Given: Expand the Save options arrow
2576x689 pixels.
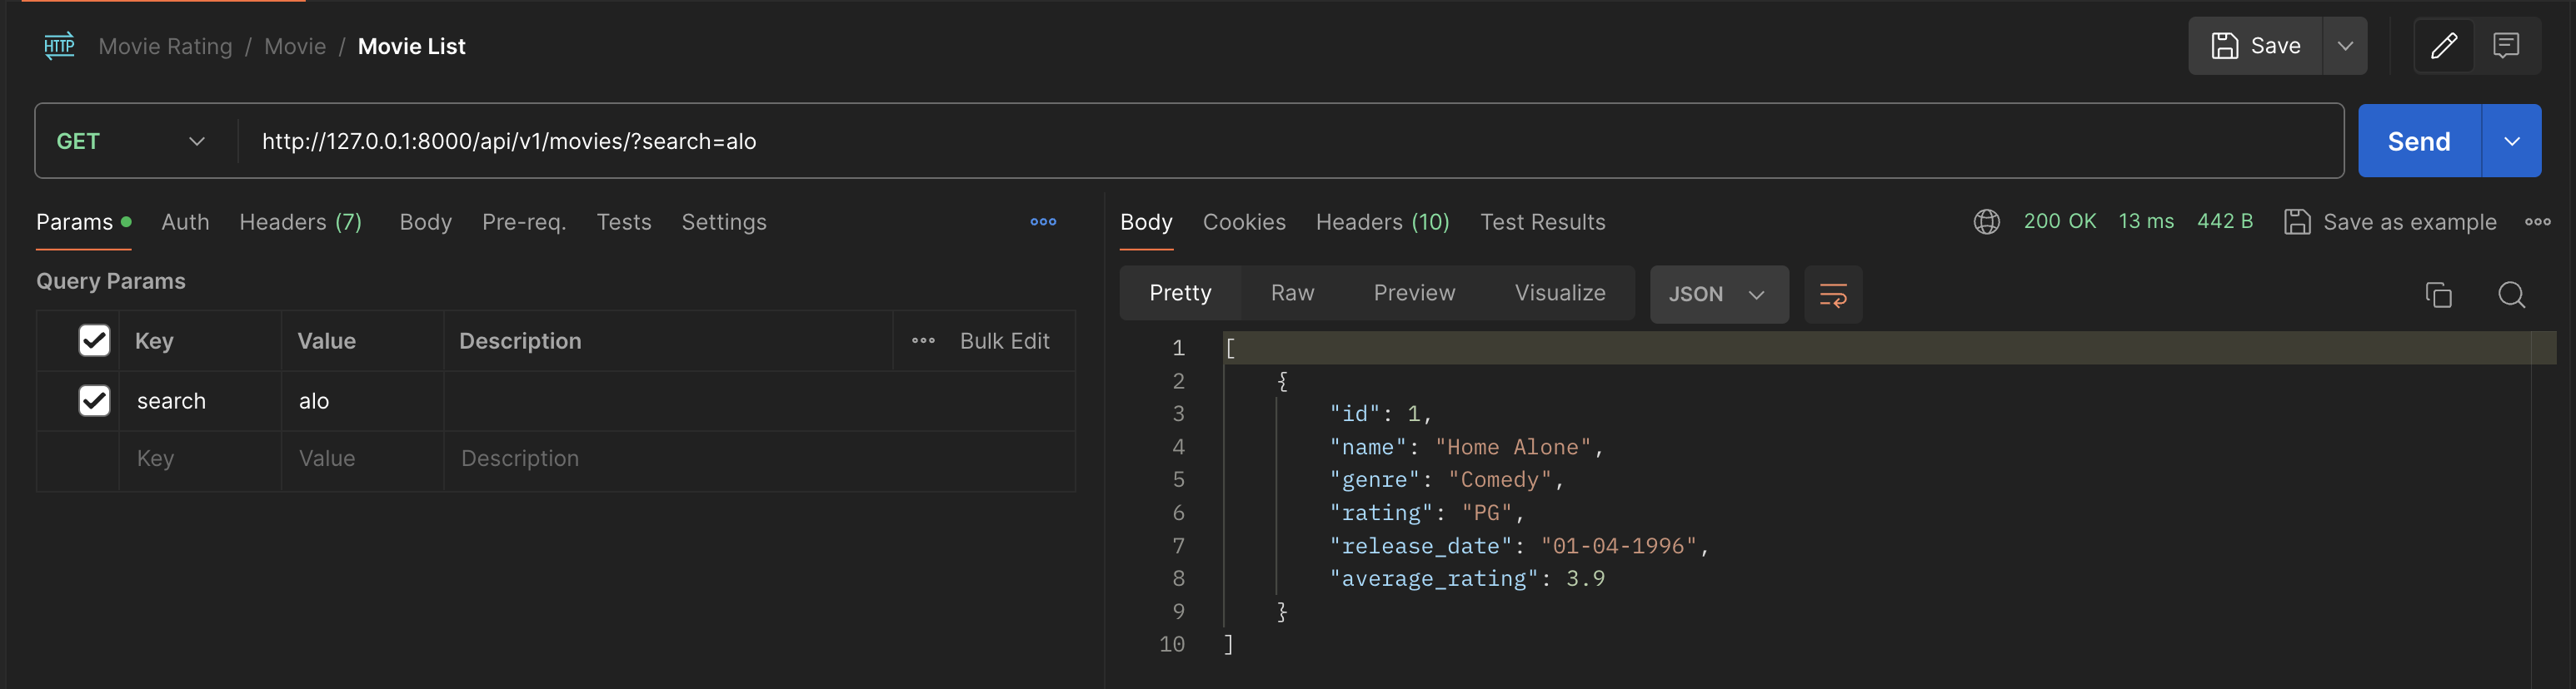Looking at the screenshot, I should (x=2344, y=46).
